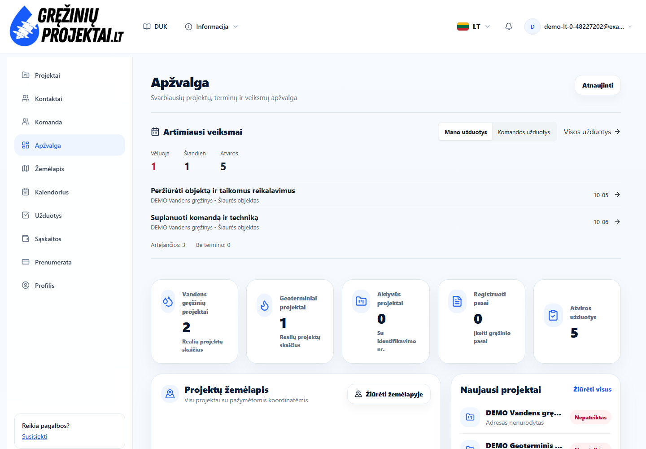Click the Gręžinių Projektai logo
646x449 pixels.
point(66,26)
